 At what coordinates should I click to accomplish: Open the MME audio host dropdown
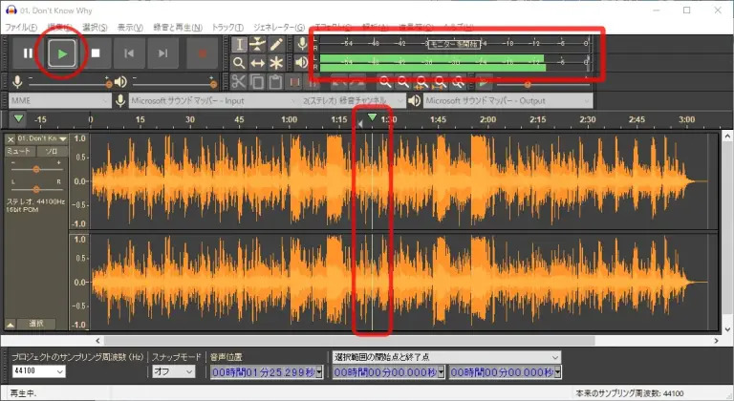coord(60,100)
